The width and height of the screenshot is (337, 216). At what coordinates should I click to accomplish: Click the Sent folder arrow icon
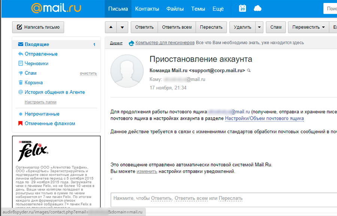coord(21,54)
